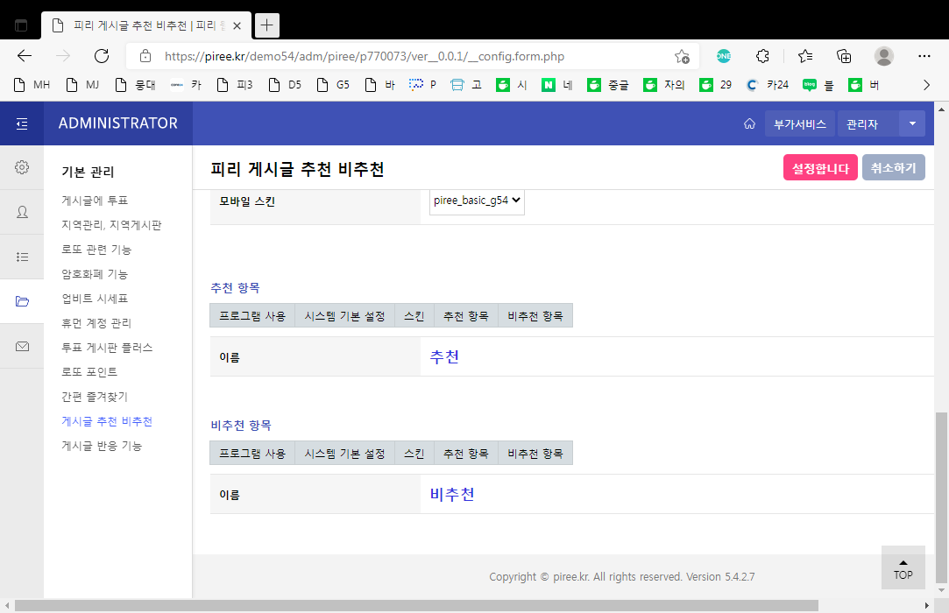Screen dimensions: 949x613
Task: Expand the bookmarks bar overflow chevron
Action: click(x=927, y=85)
